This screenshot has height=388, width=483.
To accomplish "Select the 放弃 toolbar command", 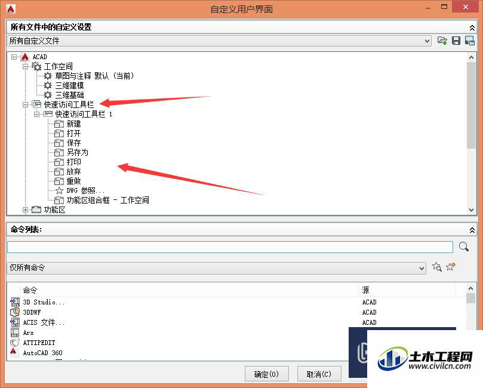I will 73,171.
